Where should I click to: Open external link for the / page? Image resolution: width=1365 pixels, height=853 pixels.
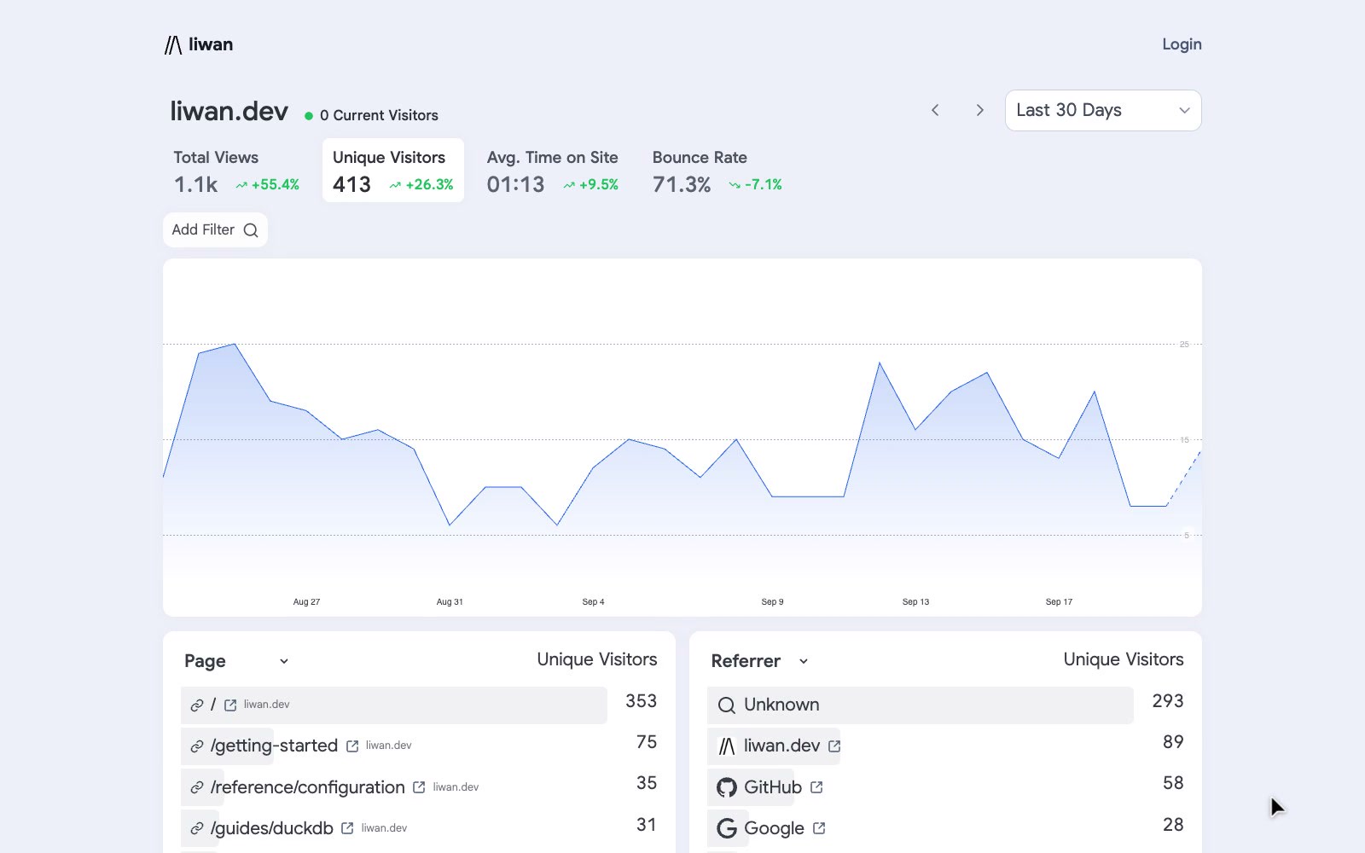230,705
